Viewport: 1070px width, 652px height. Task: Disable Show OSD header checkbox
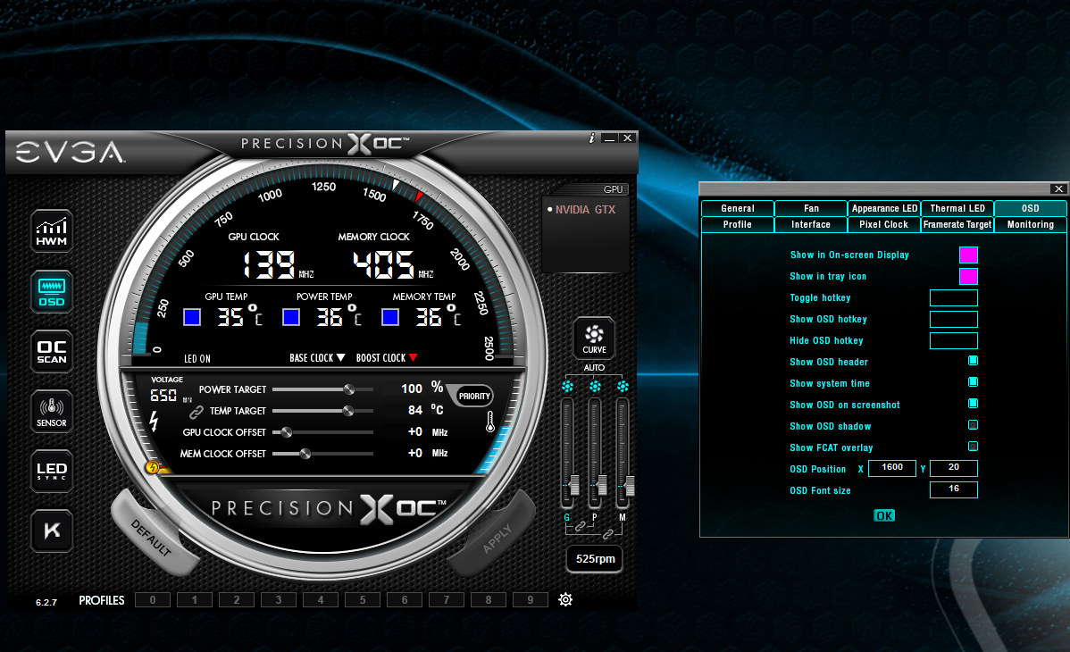point(974,361)
